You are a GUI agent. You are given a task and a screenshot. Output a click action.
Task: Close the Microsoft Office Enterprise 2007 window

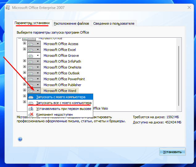pos(189,7)
